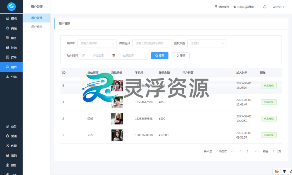Open avatar thumbnail of user ID 3
Image resolution: width=292 pixels, height=175 pixels.
(x=117, y=102)
